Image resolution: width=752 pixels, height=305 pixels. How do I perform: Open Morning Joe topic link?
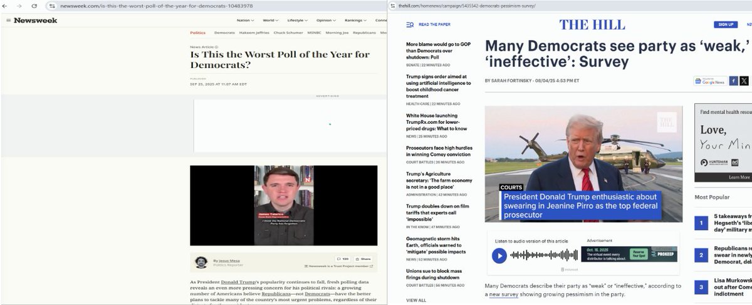(x=337, y=32)
